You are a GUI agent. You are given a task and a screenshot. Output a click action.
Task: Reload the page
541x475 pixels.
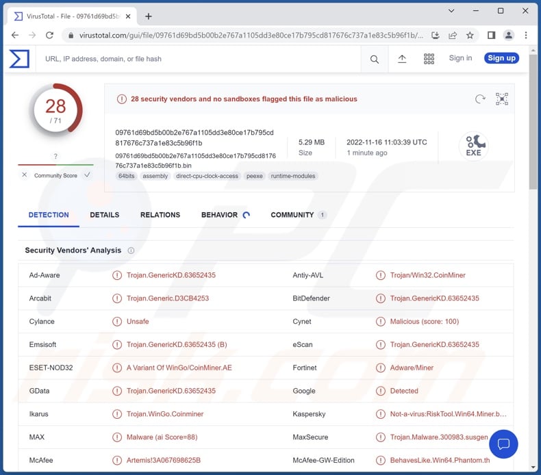[x=50, y=35]
